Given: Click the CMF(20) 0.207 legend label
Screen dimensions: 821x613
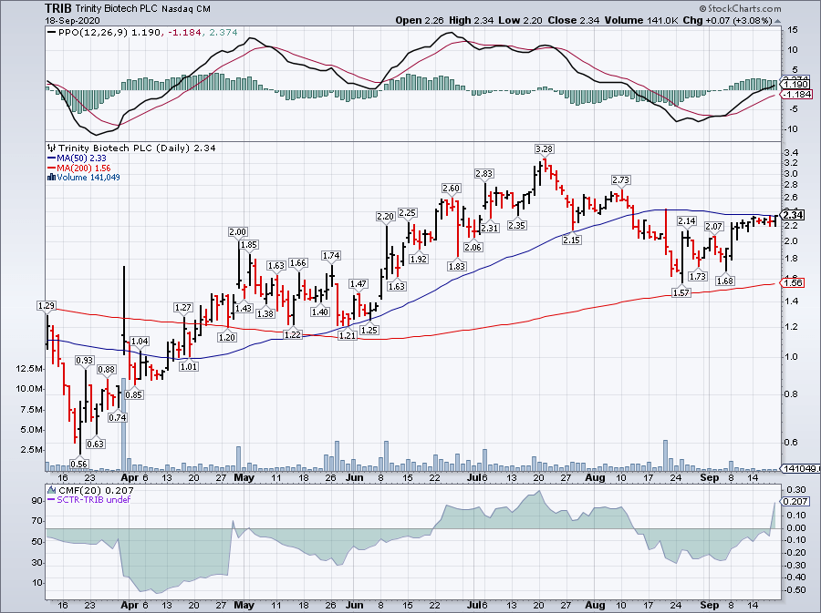Looking at the screenshot, I should (x=96, y=490).
